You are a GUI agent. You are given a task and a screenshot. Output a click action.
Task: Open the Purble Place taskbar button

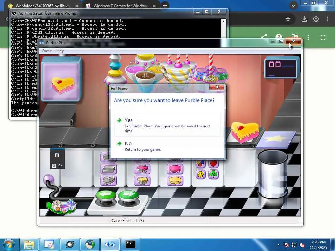110,244
